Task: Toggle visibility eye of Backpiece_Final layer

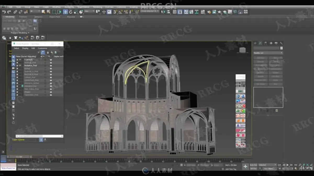Action: click(x=20, y=65)
